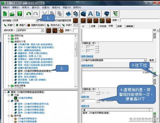Image resolution: width=160 pixels, height=123 pixels.
Task: Toggle the leaf icon button beside the data source
Action: [61, 30]
